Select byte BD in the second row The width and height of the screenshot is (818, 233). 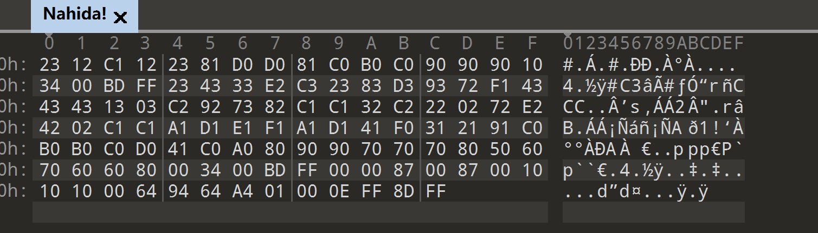pyautogui.click(x=114, y=85)
